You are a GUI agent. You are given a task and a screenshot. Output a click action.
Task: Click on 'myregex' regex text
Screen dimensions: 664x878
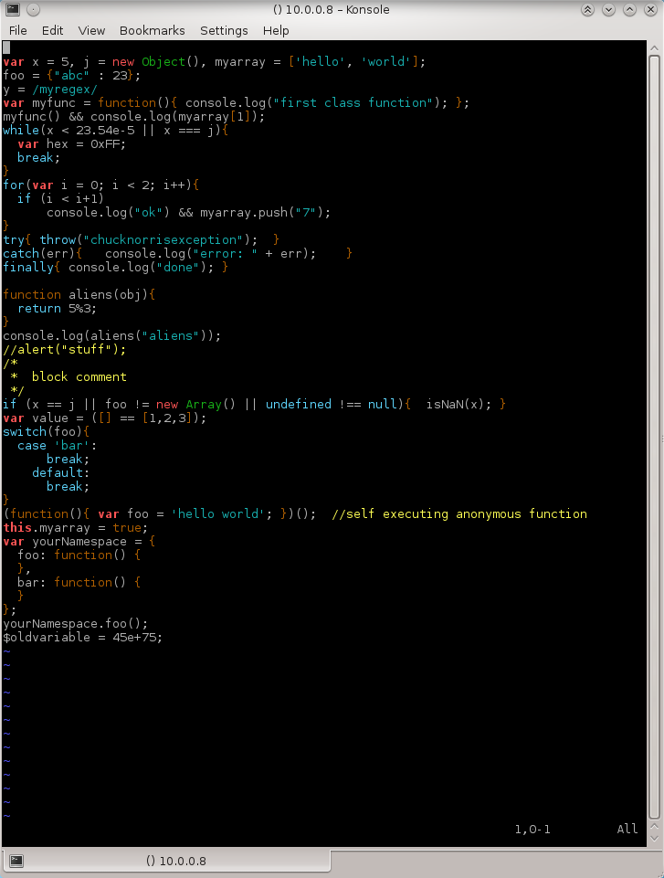pyautogui.click(x=65, y=89)
